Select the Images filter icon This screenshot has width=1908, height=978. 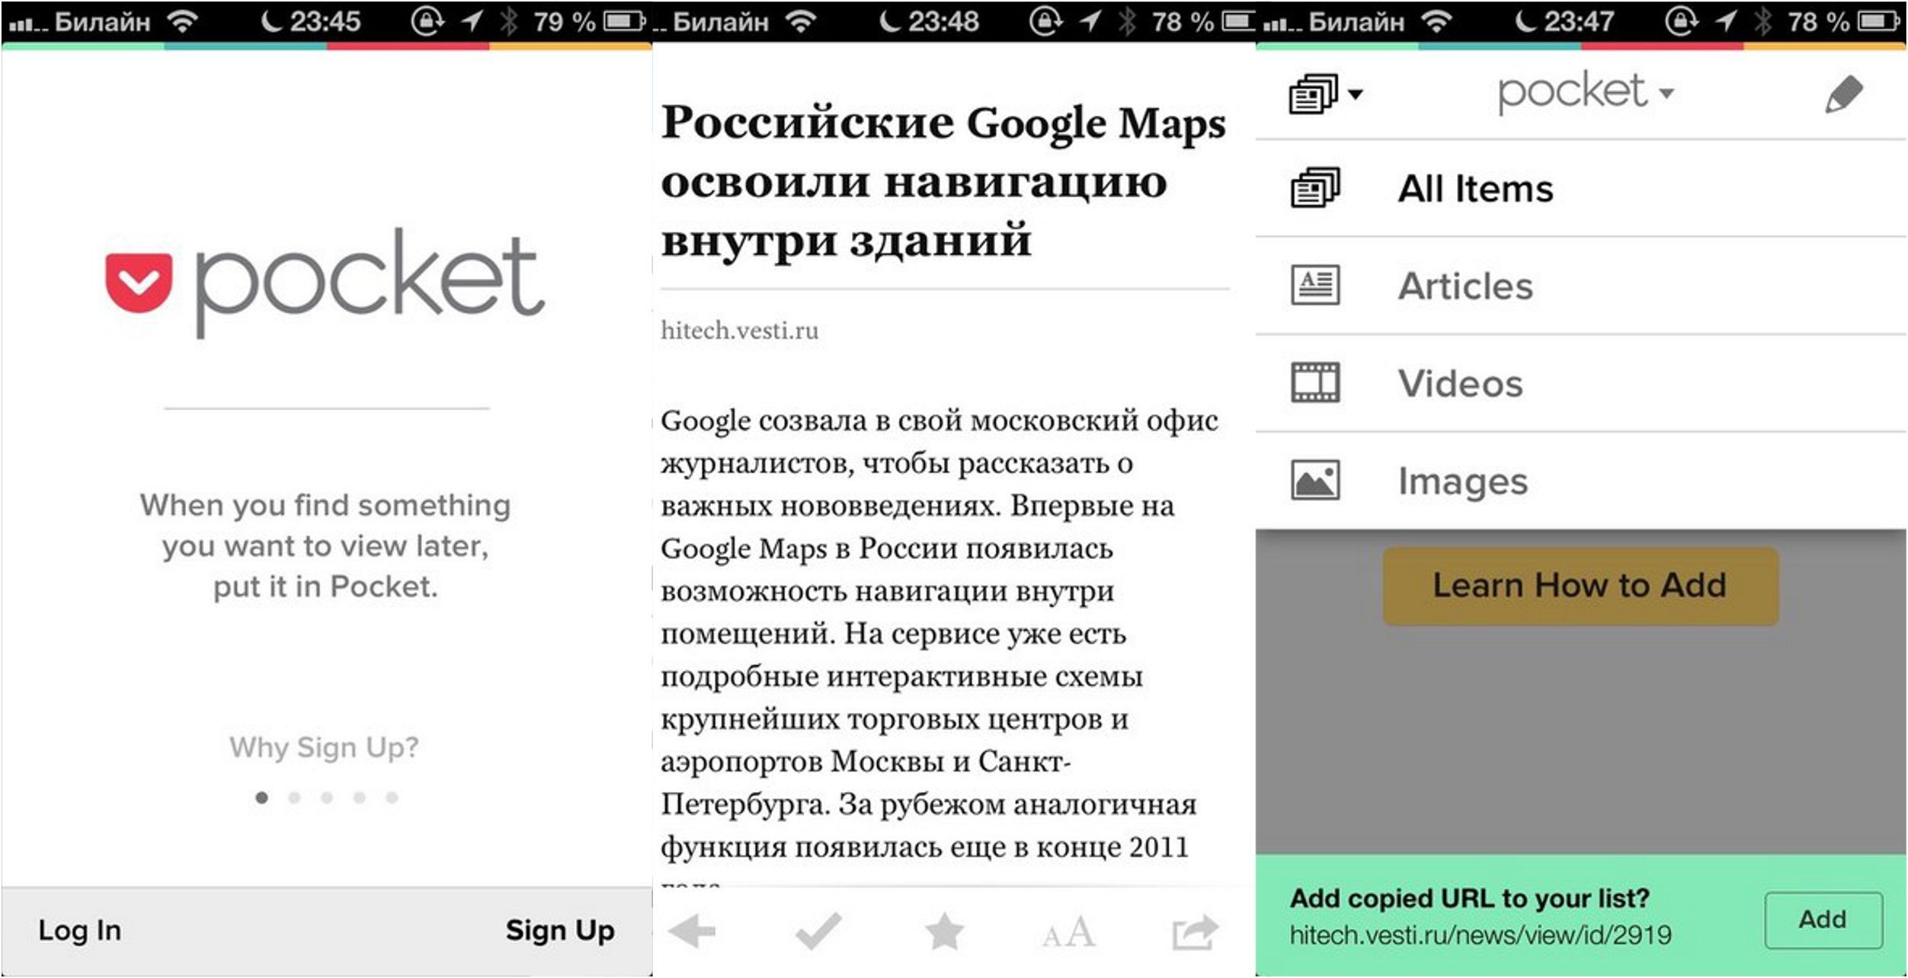pyautogui.click(x=1317, y=480)
